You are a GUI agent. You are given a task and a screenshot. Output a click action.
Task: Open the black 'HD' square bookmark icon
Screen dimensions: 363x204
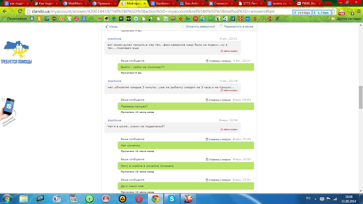tap(129, 19)
